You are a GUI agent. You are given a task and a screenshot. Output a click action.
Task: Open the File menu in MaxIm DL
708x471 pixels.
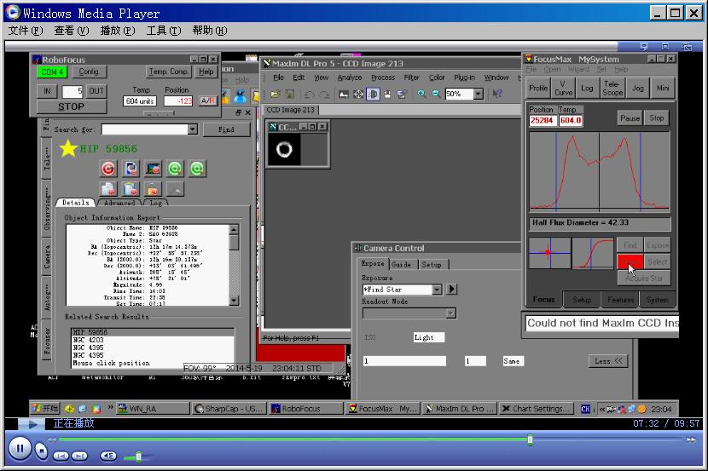coord(279,78)
